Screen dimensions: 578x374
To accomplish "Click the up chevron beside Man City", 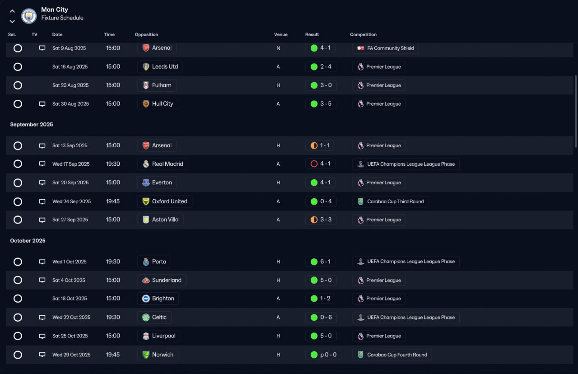I will coord(12,11).
